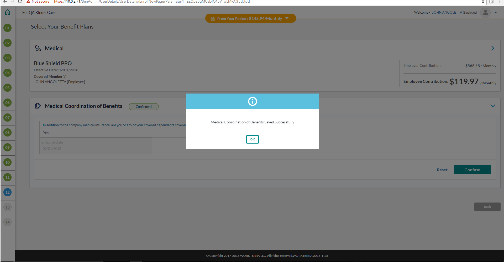Image resolution: width=504 pixels, height=262 pixels.
Task: Open the user account dropdown arrow
Action: pyautogui.click(x=495, y=13)
